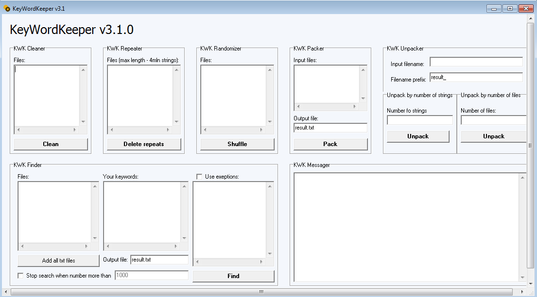The height and width of the screenshot is (297, 537).
Task: Click the Delete repeats button
Action: [144, 144]
